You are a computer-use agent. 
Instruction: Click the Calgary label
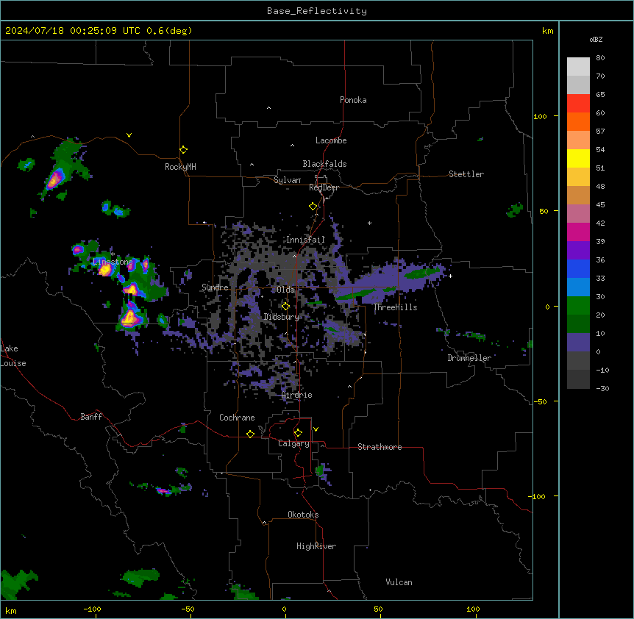293,443
